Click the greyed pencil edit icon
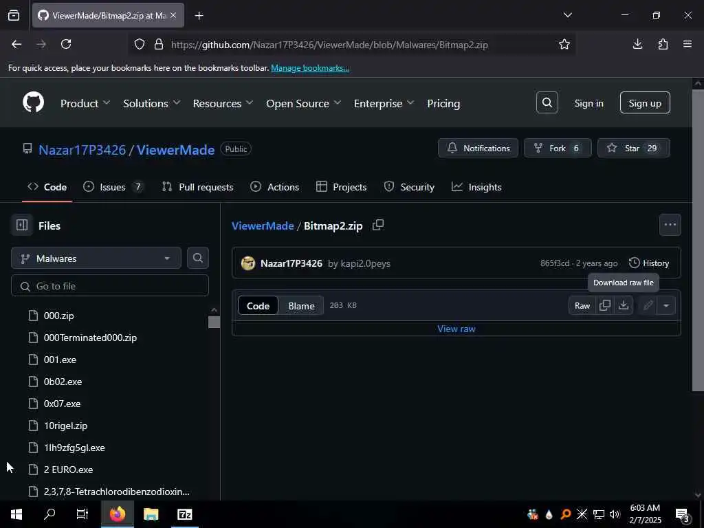704x528 pixels. coord(648,305)
